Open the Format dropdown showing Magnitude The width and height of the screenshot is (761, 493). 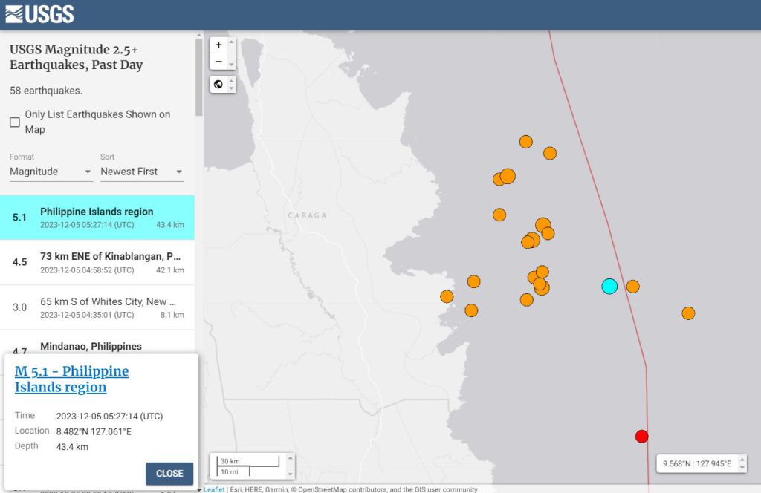tap(51, 172)
